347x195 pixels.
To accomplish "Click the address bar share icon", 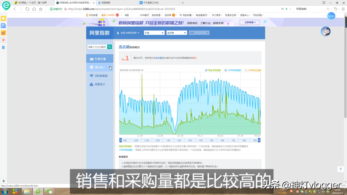I will [x=282, y=9].
